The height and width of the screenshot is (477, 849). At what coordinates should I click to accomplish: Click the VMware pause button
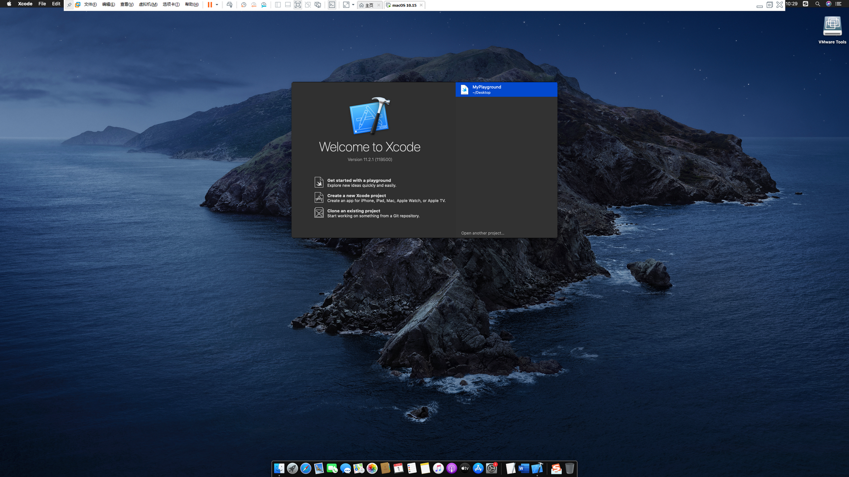click(x=210, y=5)
